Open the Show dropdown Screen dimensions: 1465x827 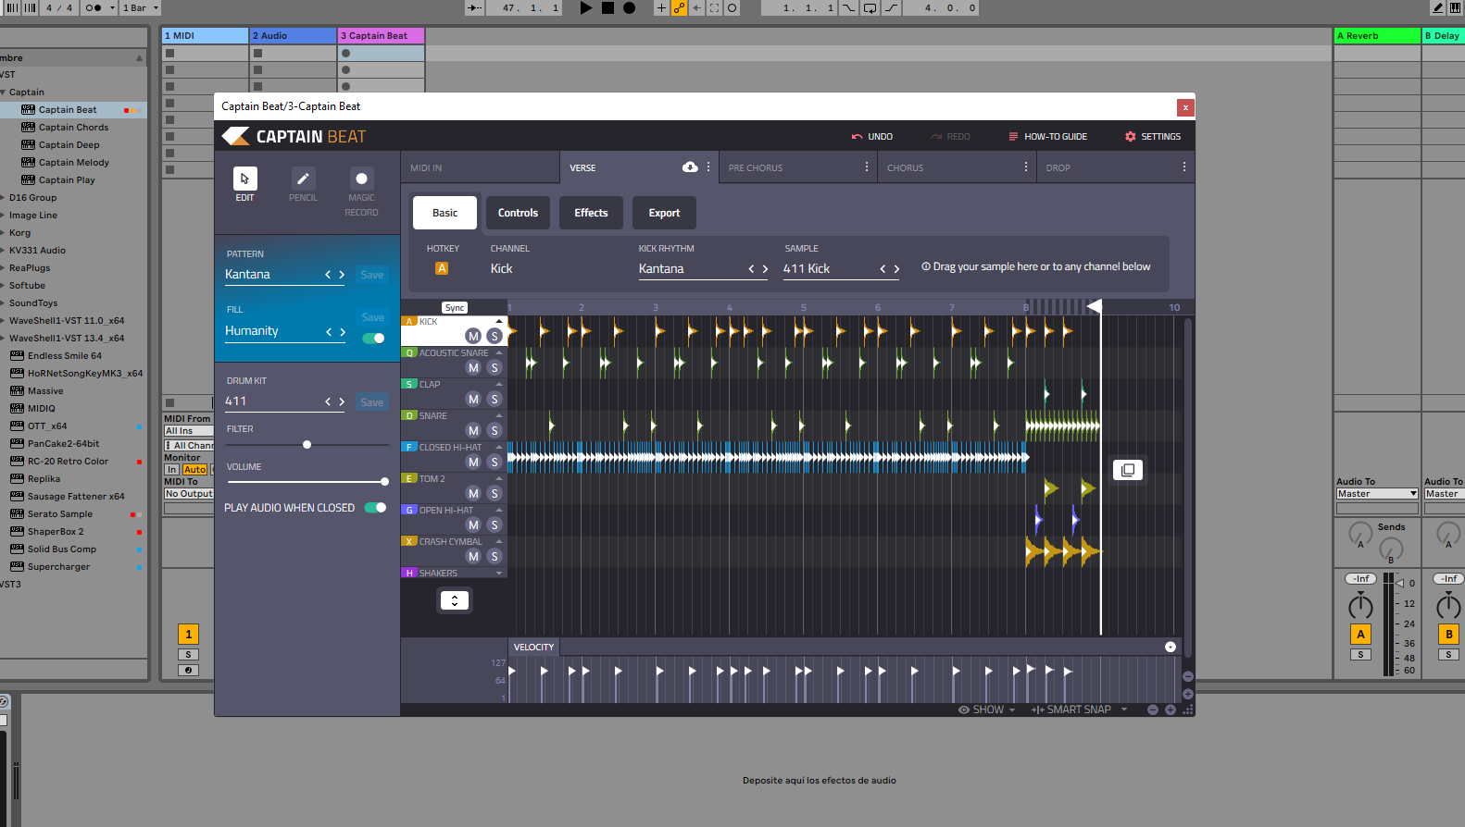click(x=987, y=710)
